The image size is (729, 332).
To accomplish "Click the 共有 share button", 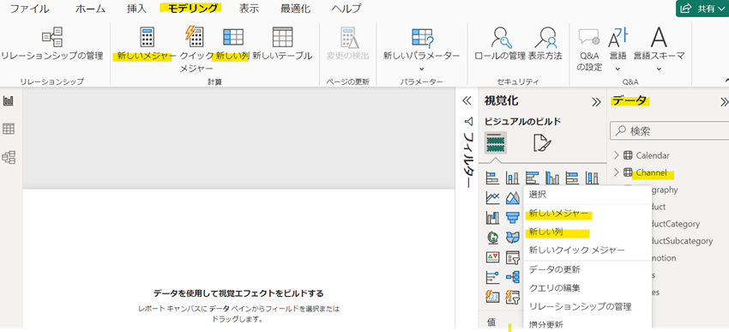I will coord(702,9).
